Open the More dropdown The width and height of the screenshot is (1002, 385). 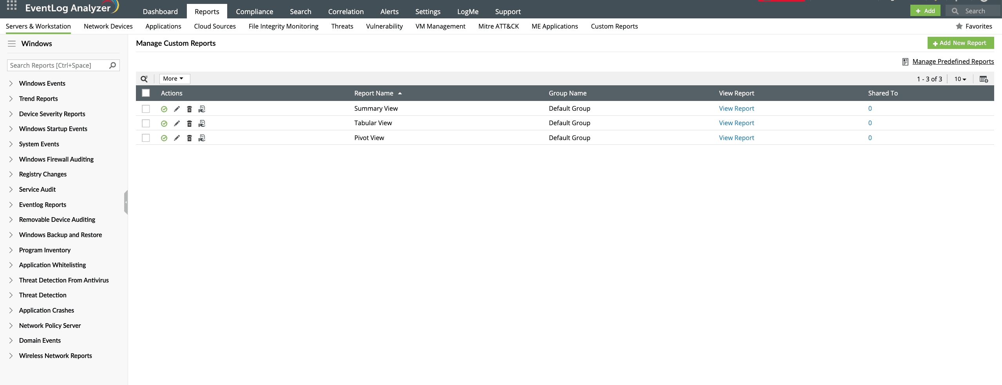174,79
